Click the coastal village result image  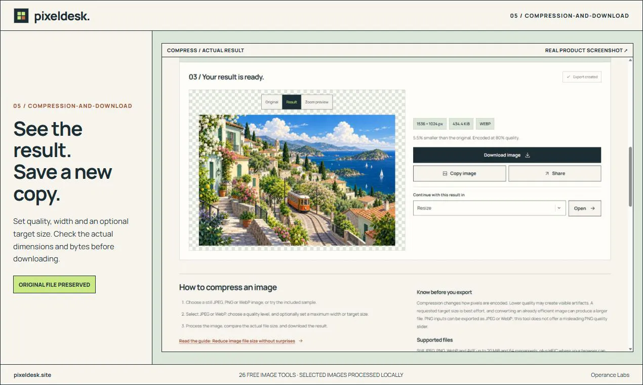297,180
